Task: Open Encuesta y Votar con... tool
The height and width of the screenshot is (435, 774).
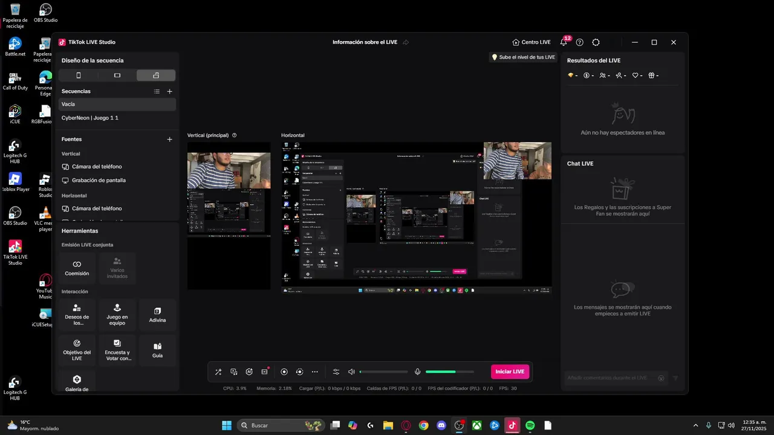Action: tap(117, 350)
